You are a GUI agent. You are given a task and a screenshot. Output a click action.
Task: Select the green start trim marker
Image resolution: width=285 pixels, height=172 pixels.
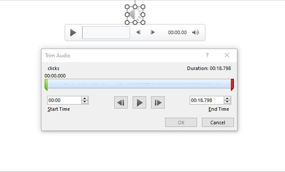(46, 85)
